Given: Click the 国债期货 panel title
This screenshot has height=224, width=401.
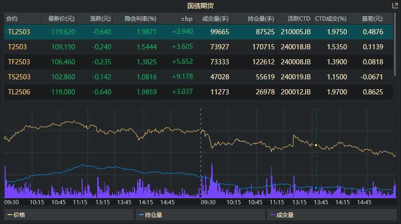Looking at the screenshot, I should click(200, 6).
